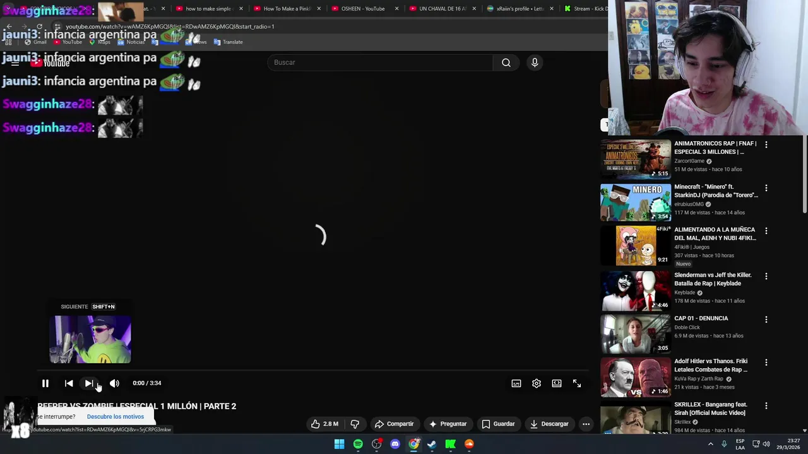Toggle subtitles with the captions icon
808x454 pixels.
tap(516, 383)
